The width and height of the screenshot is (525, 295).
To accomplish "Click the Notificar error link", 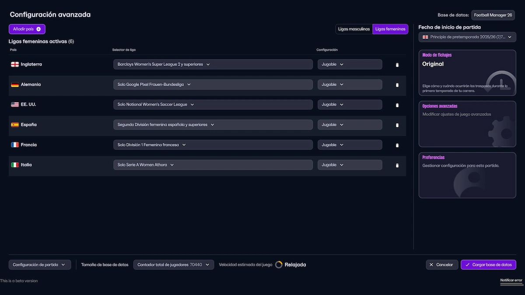I will [x=511, y=281].
